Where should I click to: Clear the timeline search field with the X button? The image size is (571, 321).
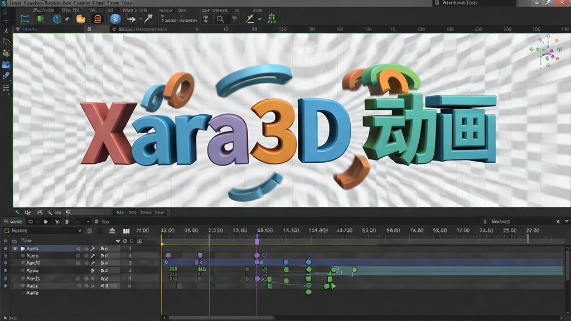point(558,221)
